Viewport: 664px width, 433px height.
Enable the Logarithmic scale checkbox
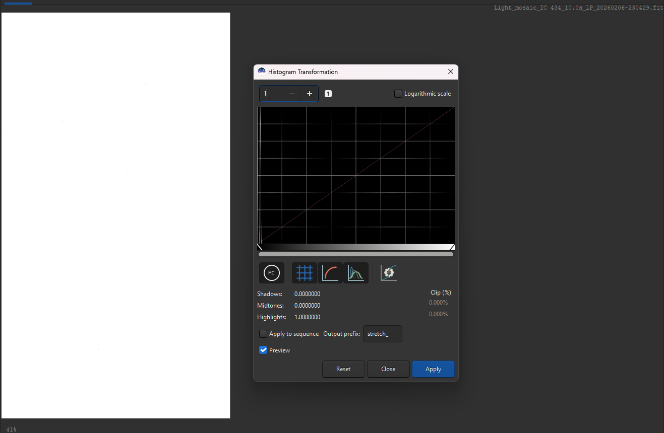(398, 94)
